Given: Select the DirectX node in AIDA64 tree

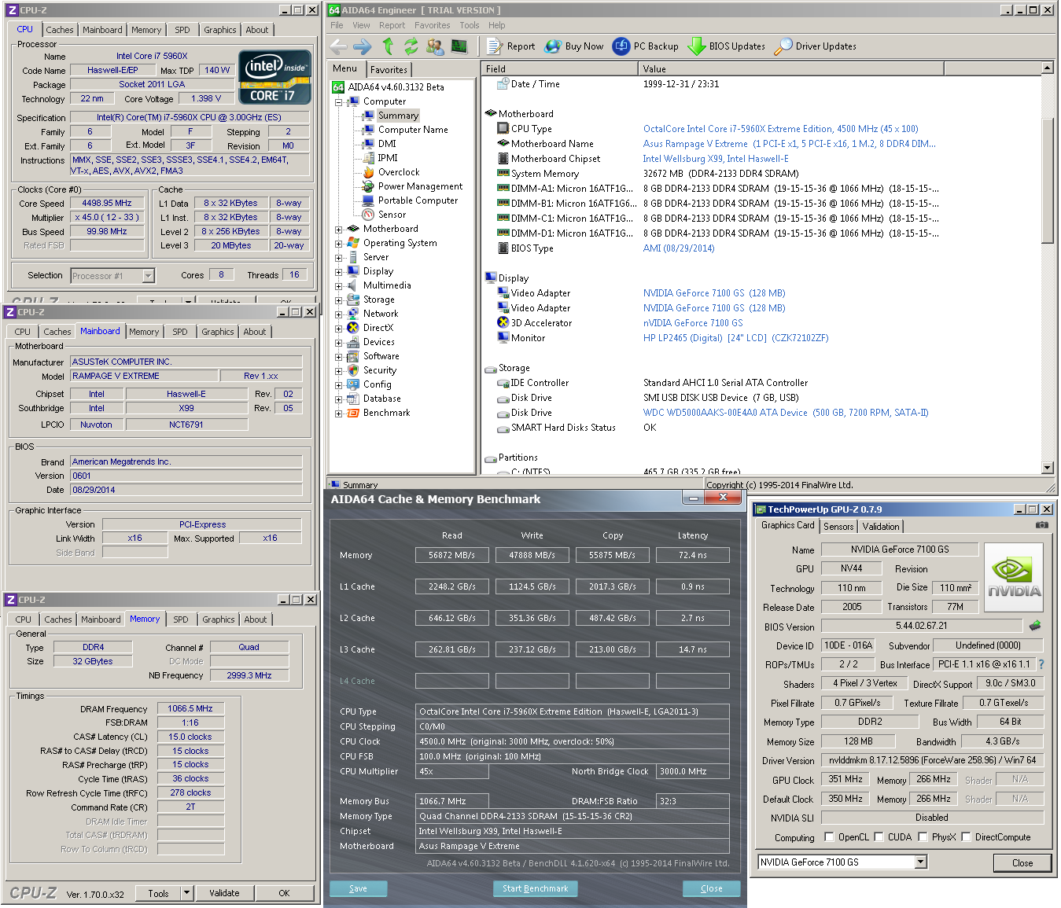Looking at the screenshot, I should (x=378, y=328).
